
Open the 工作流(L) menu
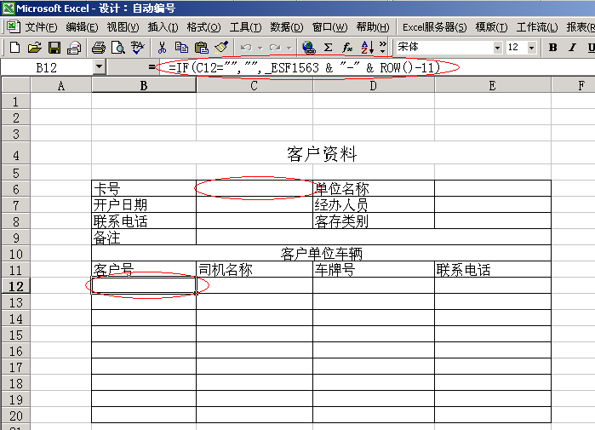pos(537,27)
